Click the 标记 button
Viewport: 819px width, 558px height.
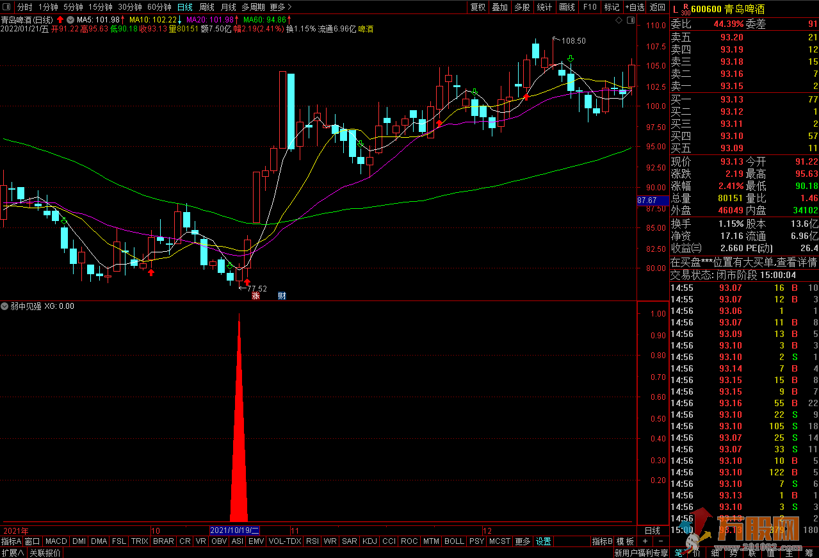[x=612, y=7]
